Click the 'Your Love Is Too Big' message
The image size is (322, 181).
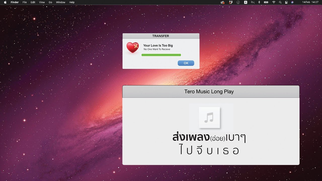point(158,46)
